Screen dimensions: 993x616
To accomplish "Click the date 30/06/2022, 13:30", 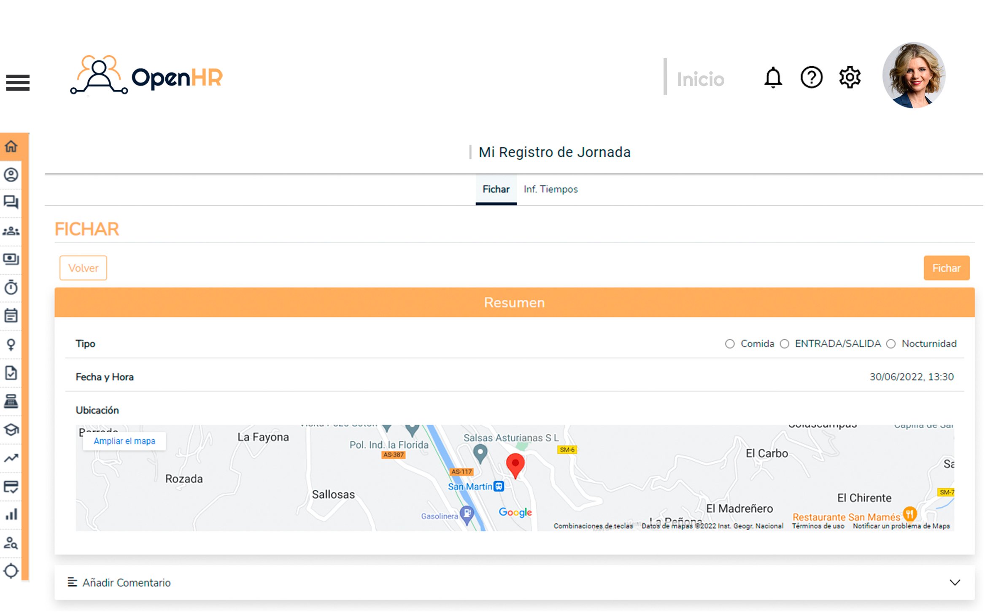I will click(x=911, y=377).
